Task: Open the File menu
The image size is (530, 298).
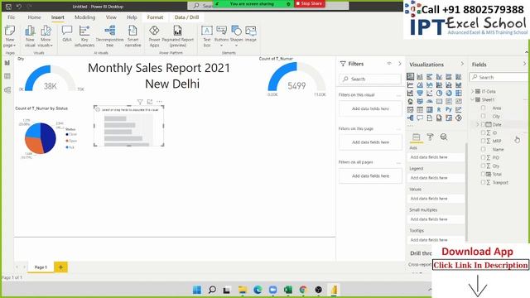Action: click(11, 17)
